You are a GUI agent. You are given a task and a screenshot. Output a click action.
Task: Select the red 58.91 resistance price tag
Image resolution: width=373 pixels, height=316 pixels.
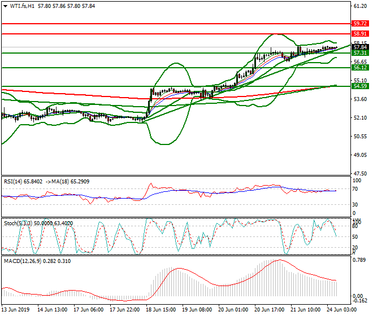[359, 34]
